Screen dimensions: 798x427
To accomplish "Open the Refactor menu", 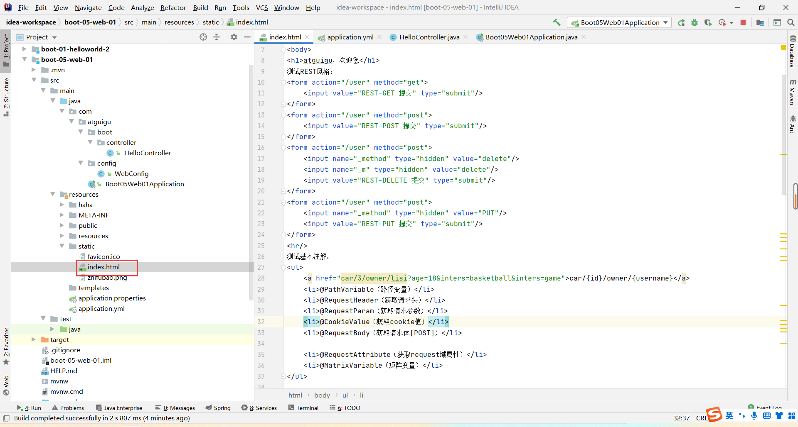I will click(173, 7).
